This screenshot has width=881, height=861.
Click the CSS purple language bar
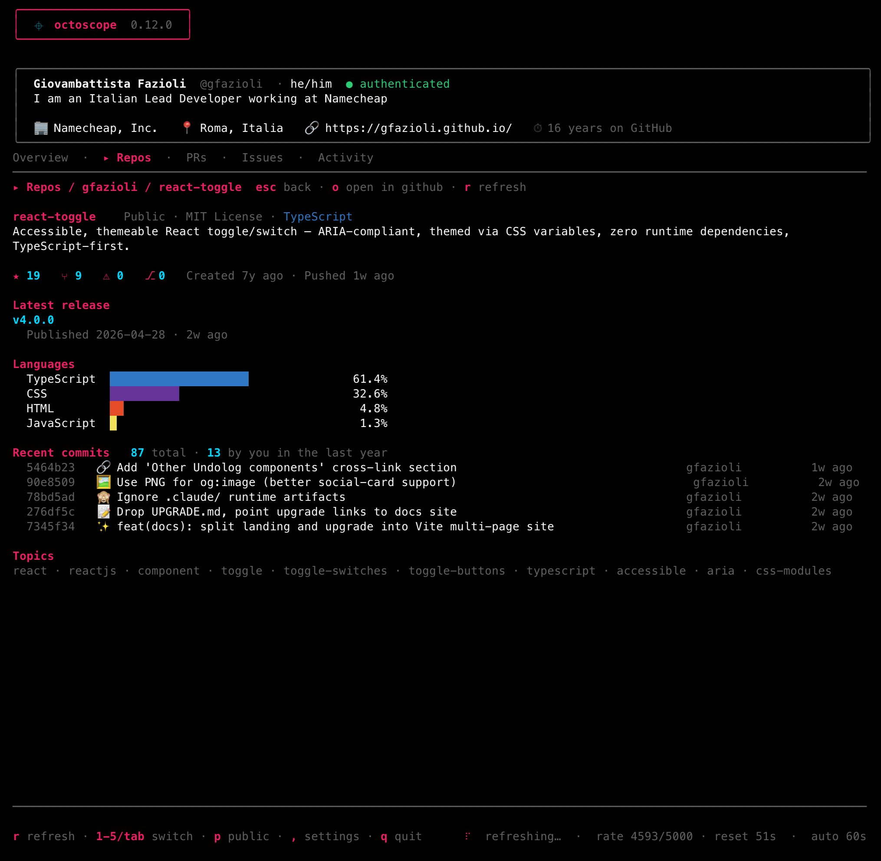[x=144, y=394]
